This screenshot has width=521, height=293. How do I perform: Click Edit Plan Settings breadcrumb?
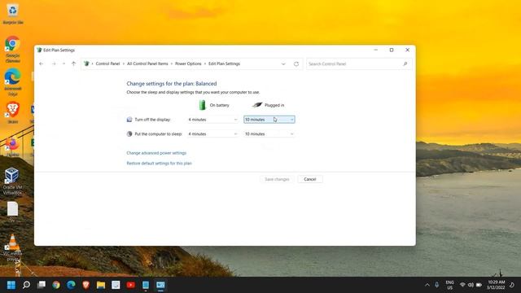pyautogui.click(x=225, y=63)
